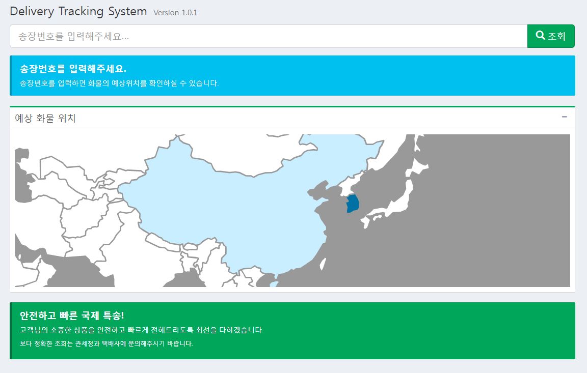Viewport: 587px width, 373px height.
Task: Click the 고객님의 소중한 상품을 message line
Action: (142, 330)
